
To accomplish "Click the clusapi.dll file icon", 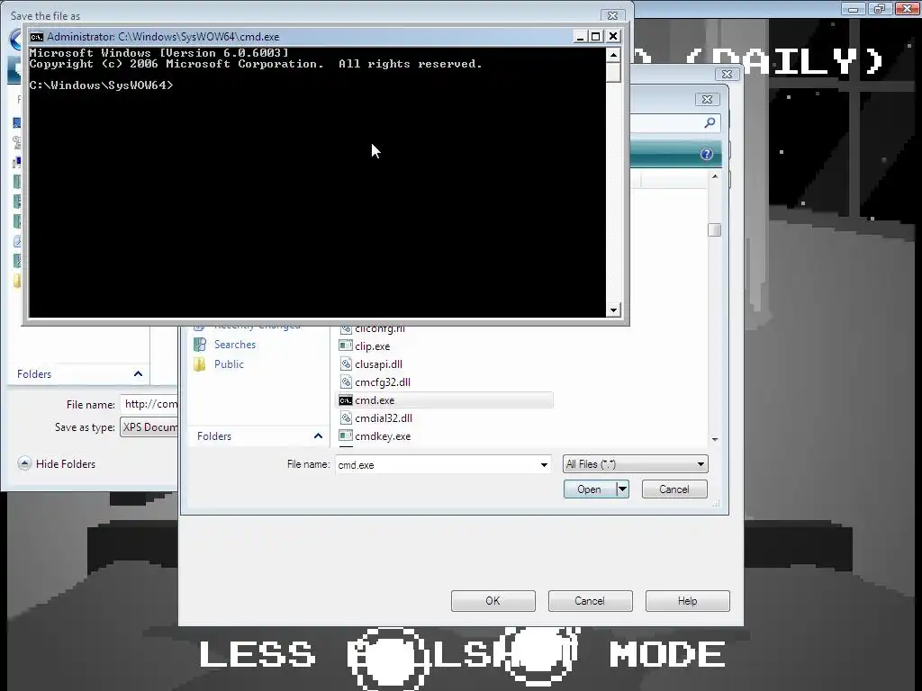I will tap(346, 363).
